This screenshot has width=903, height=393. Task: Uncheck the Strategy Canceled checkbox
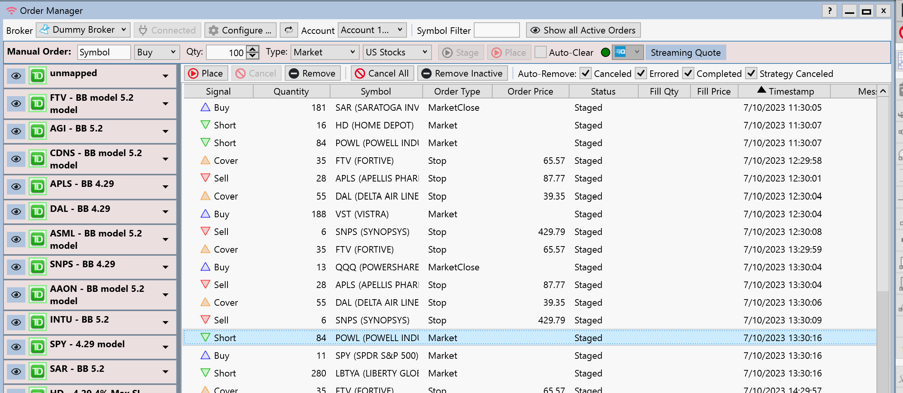point(751,73)
